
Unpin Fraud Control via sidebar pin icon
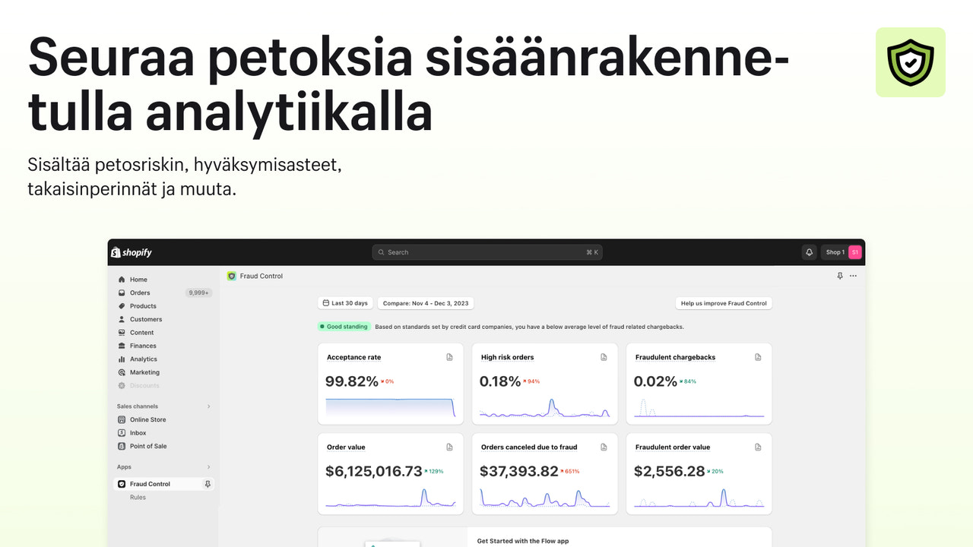coord(208,484)
